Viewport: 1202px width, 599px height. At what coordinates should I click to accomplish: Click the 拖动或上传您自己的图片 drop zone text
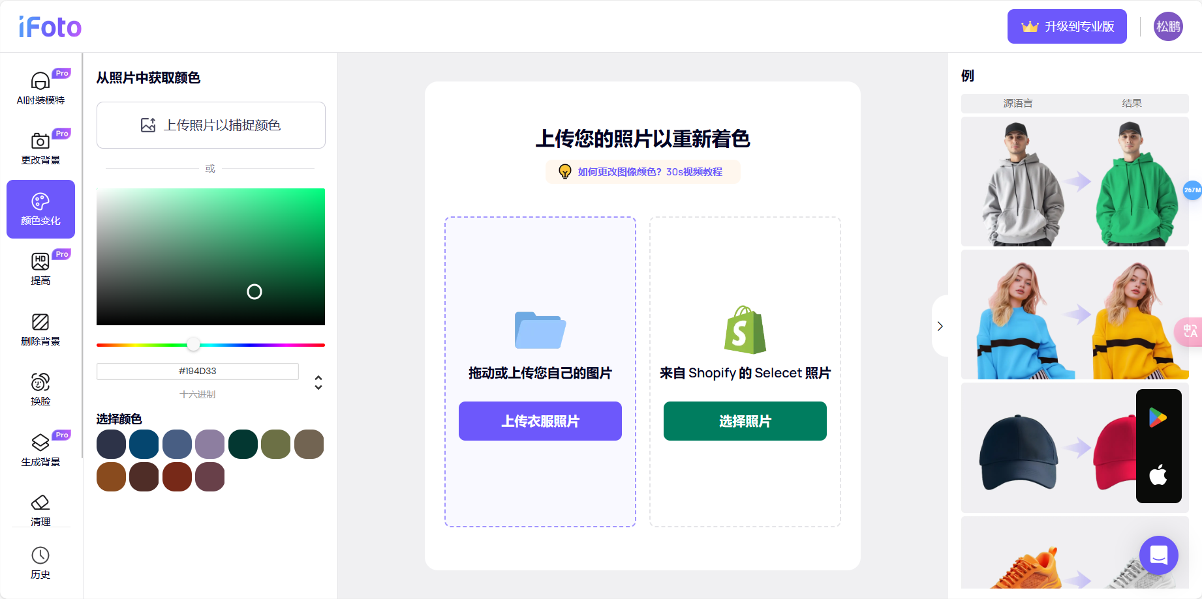coord(540,373)
